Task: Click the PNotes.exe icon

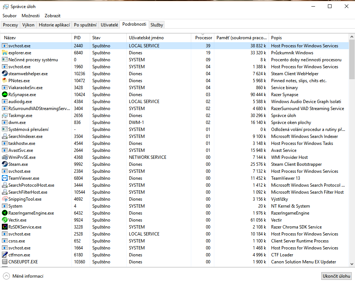Action: [5, 81]
